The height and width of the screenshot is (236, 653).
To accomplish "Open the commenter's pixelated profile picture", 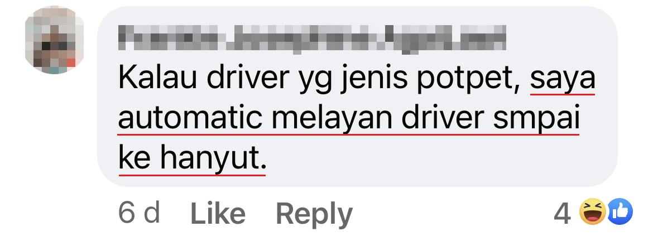I will pos(55,40).
